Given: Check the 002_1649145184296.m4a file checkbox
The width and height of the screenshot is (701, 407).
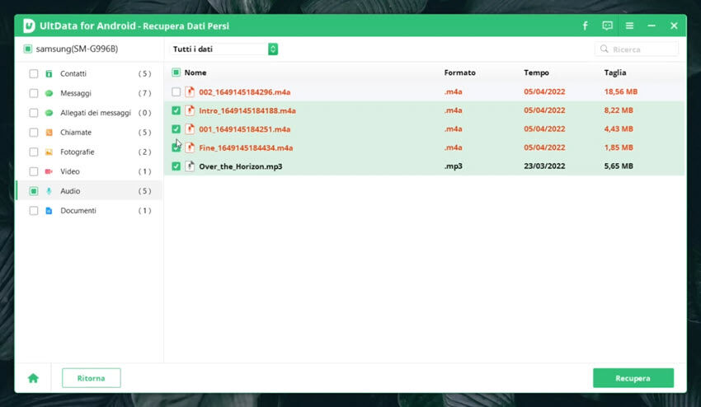Looking at the screenshot, I should (176, 91).
